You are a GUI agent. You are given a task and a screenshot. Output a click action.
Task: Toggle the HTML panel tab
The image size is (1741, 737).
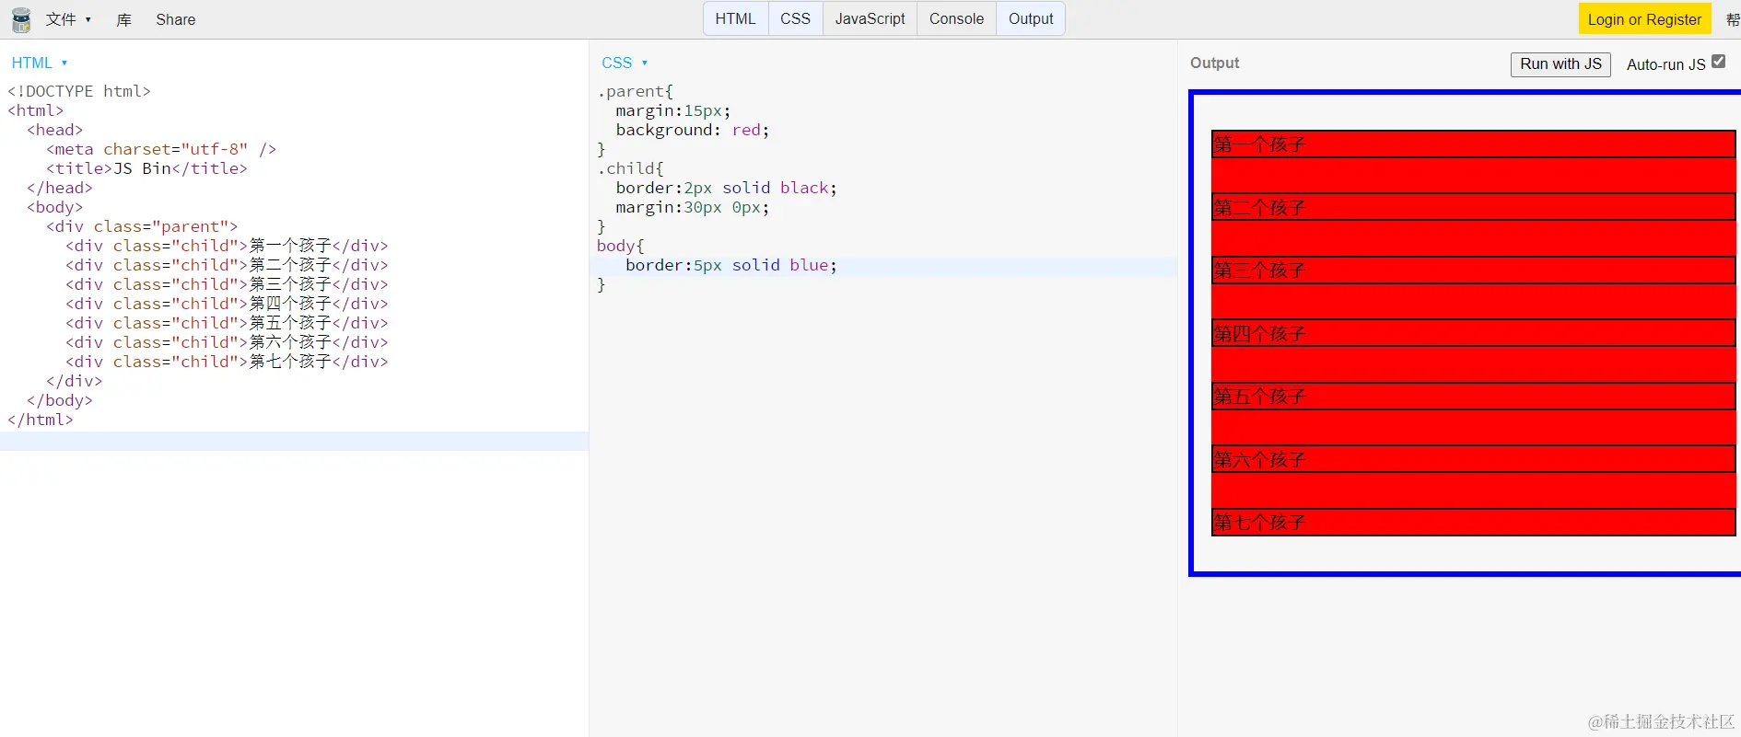pyautogui.click(x=735, y=18)
